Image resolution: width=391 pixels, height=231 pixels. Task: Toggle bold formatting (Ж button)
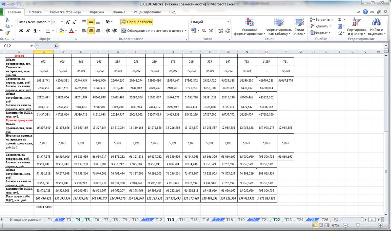pyautogui.click(x=21, y=31)
